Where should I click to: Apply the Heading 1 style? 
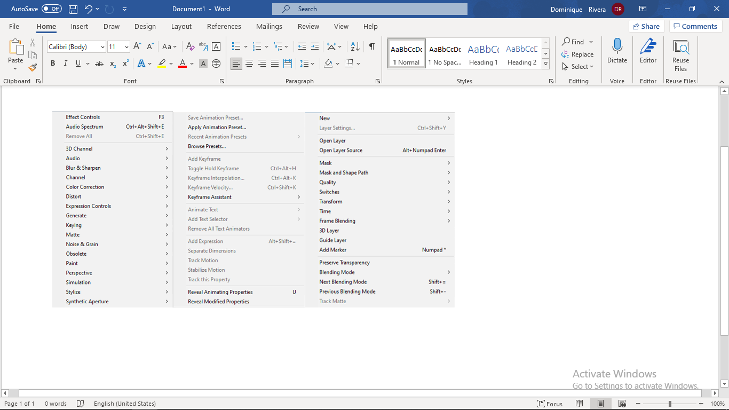[484, 53]
